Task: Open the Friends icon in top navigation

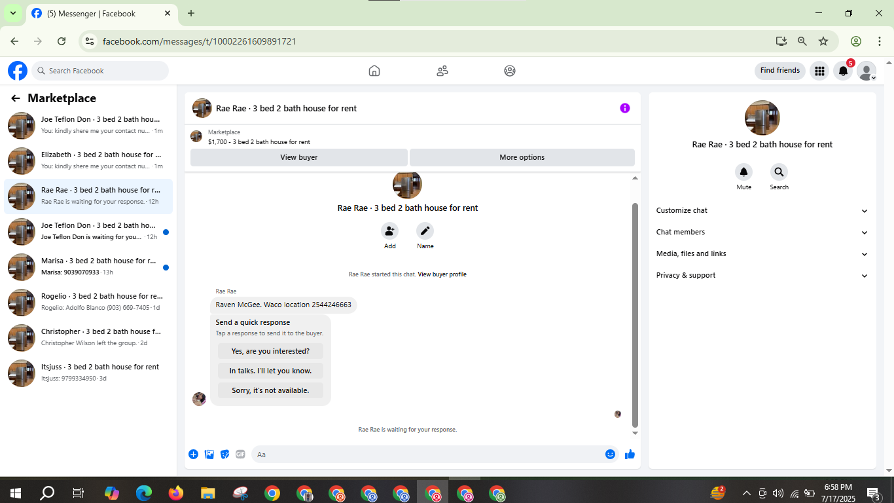Action: pyautogui.click(x=442, y=71)
